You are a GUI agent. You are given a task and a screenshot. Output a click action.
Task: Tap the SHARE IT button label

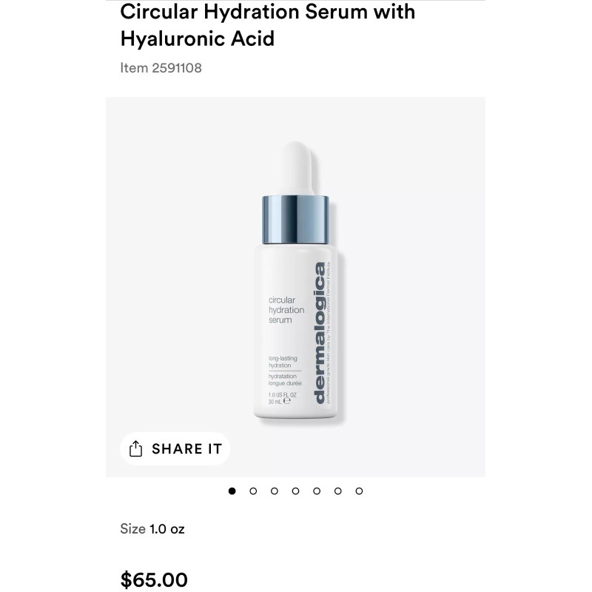(187, 449)
